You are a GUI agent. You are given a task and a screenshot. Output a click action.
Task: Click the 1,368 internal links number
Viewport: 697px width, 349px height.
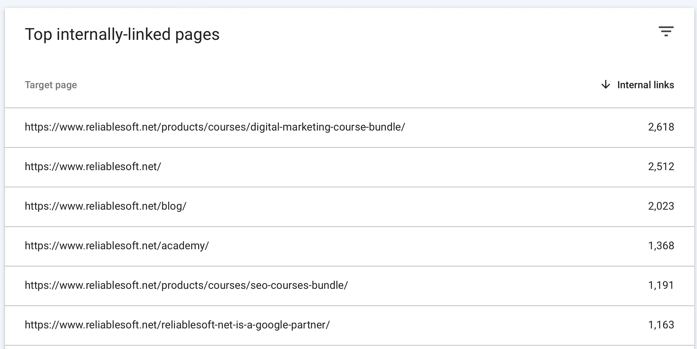click(661, 246)
